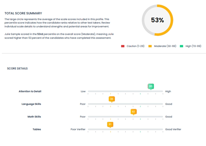206x146 pixels.
Task: Click the Language Skills label
Action: click(31, 104)
